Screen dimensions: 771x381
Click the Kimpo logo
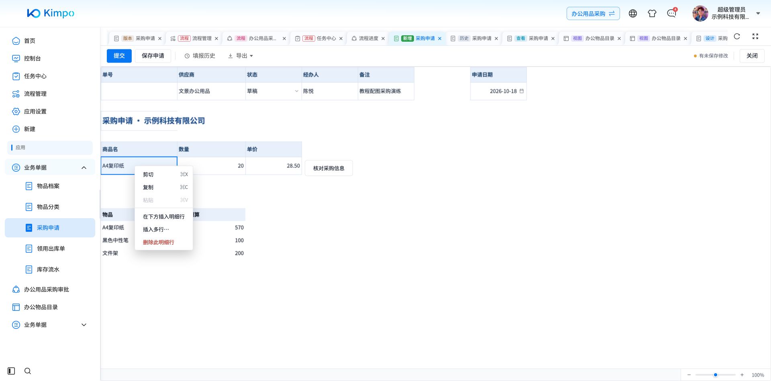(51, 13)
